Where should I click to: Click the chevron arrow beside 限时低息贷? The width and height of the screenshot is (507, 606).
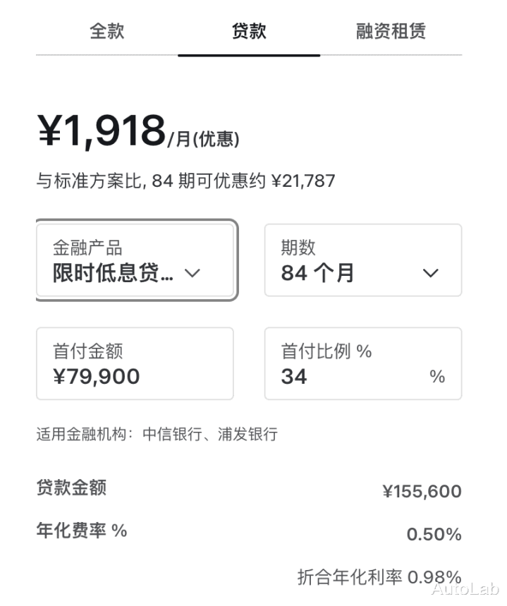(x=193, y=273)
